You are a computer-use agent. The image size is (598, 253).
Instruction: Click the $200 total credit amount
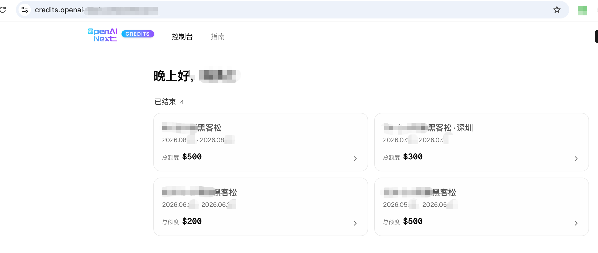192,221
